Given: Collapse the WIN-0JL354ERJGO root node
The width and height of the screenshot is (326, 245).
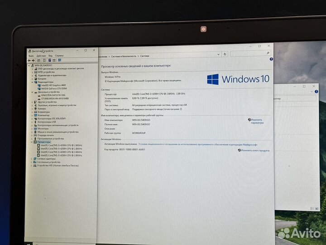Looking at the screenshot, I should tap(29, 65).
